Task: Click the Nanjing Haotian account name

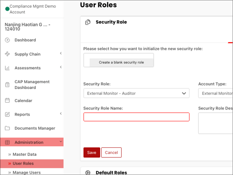Action: pos(27,27)
